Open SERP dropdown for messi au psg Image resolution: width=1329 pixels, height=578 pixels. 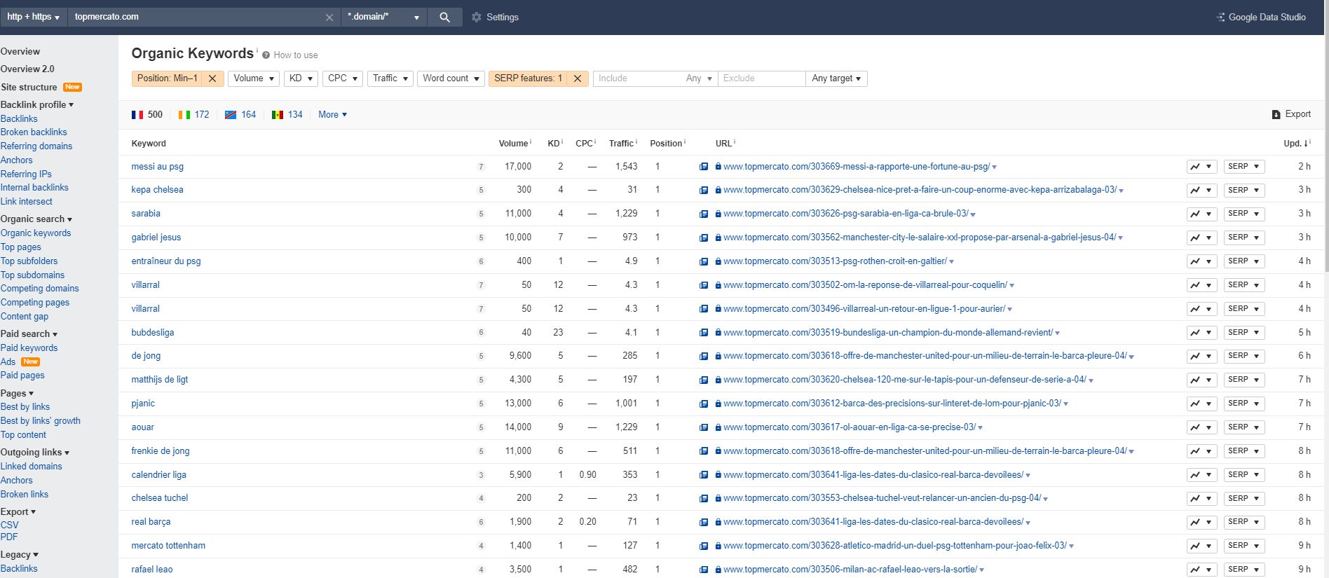(x=1244, y=167)
